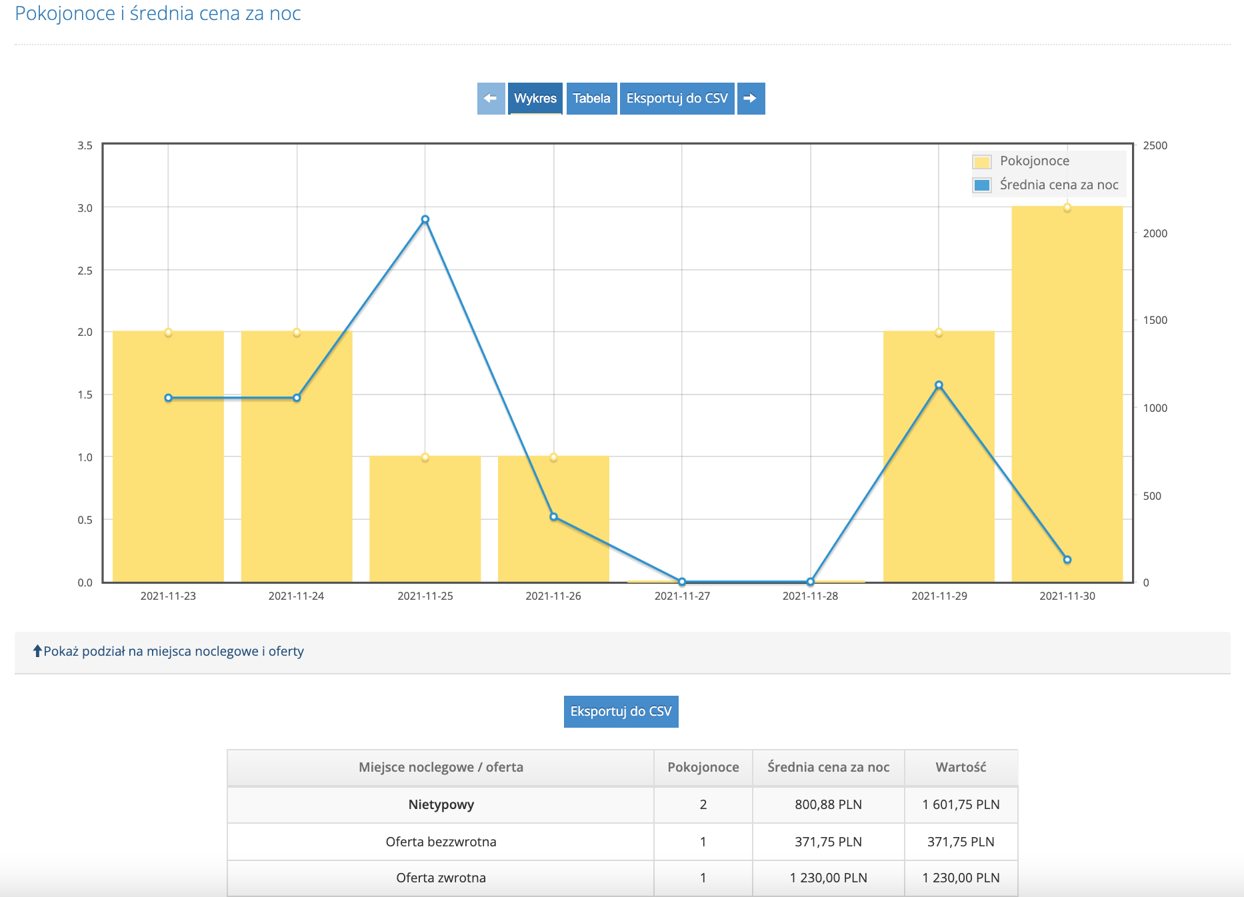
Task: Click the line data point for 2021-11-26
Action: pos(553,516)
